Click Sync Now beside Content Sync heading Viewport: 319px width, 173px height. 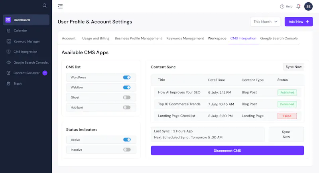click(x=293, y=67)
